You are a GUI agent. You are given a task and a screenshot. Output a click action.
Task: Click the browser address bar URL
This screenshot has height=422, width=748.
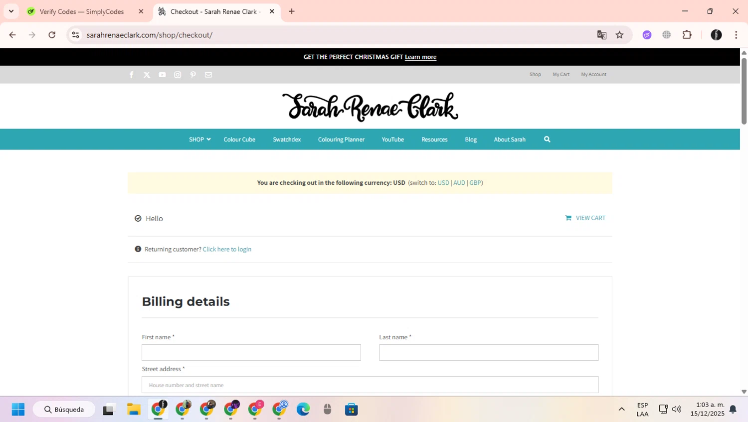(x=150, y=35)
